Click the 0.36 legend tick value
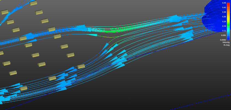This screenshot has height=110, width=231. pyautogui.click(x=224, y=12)
